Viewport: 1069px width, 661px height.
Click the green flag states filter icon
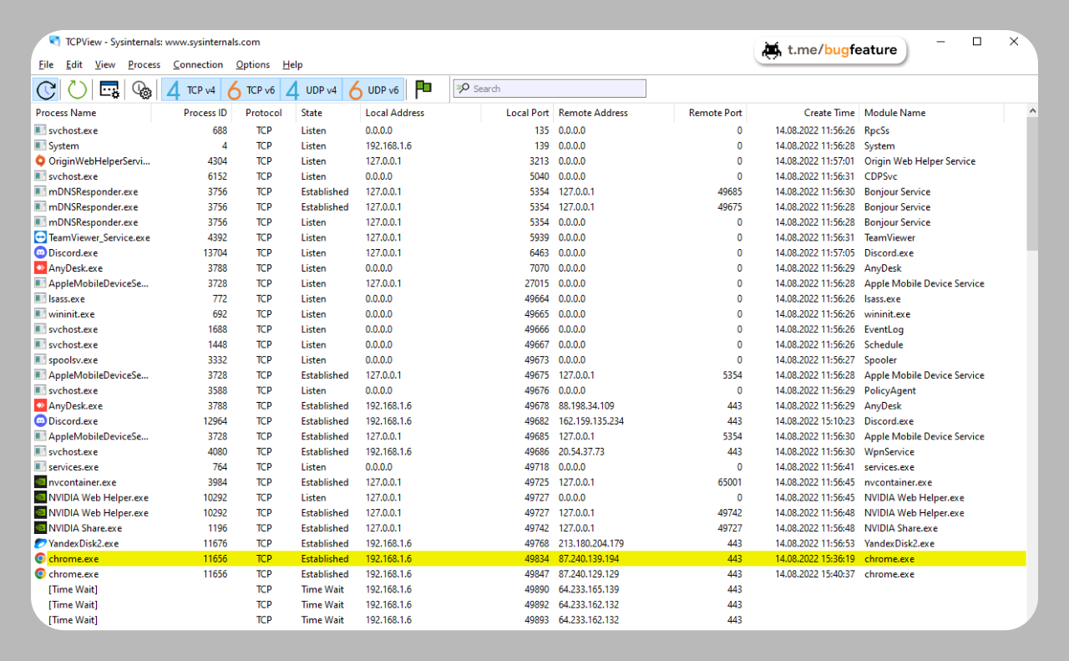[423, 89]
